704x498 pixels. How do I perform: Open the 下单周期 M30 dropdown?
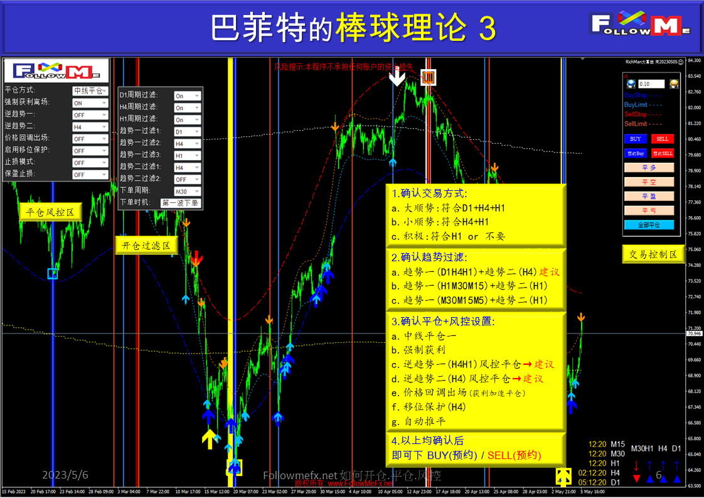[x=187, y=192]
